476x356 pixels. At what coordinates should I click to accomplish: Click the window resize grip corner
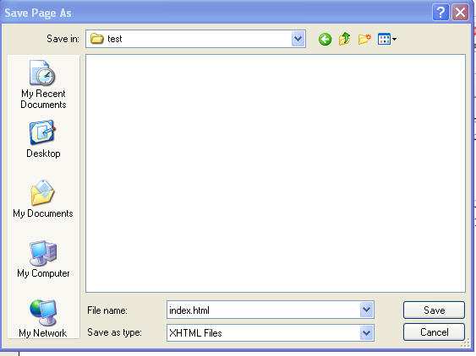coord(465,343)
